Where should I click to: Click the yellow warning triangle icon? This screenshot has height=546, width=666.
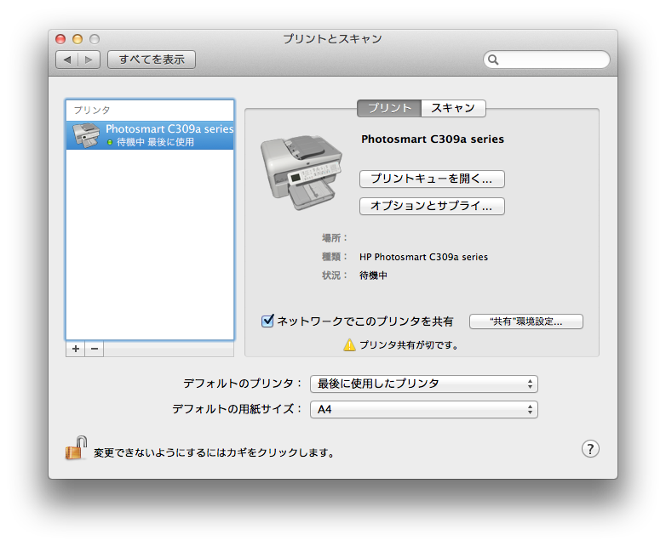point(349,345)
